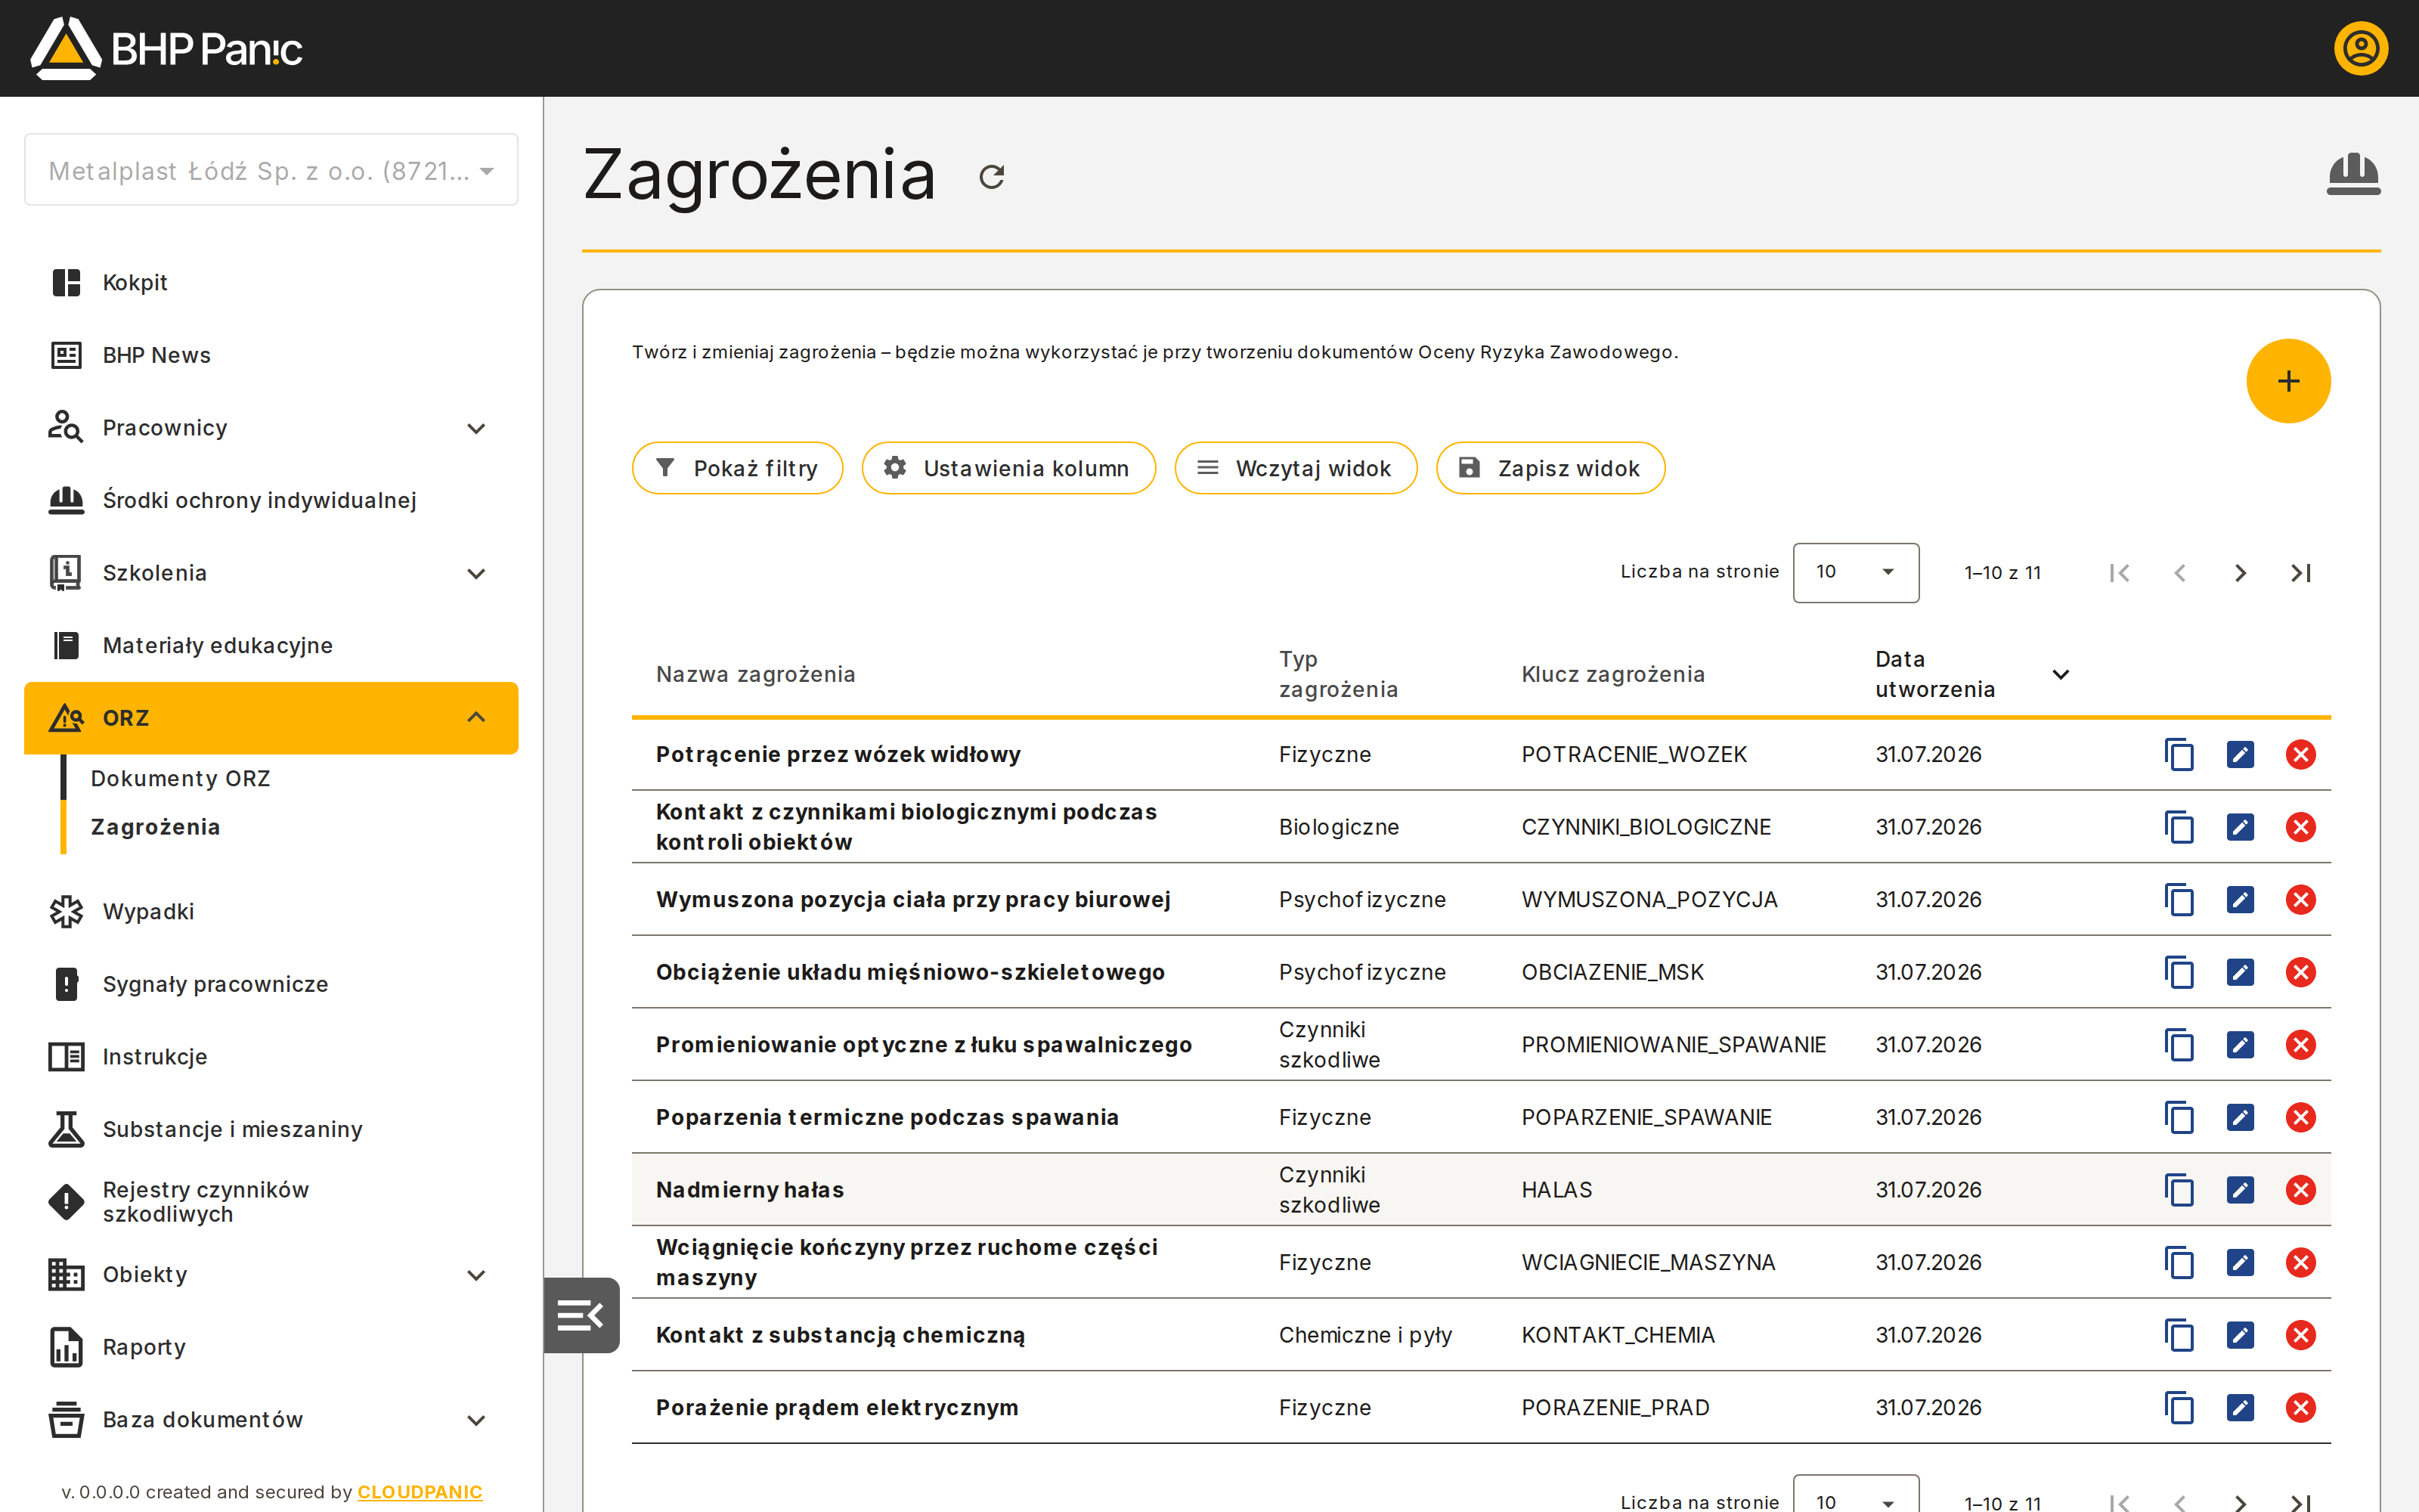Open the company selector Metalplast Łódź dropdown
2419x1512 pixels.
[271, 170]
